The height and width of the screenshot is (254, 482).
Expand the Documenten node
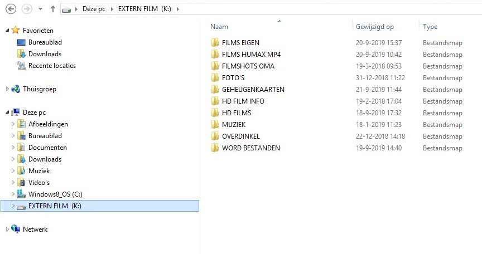(x=13, y=147)
